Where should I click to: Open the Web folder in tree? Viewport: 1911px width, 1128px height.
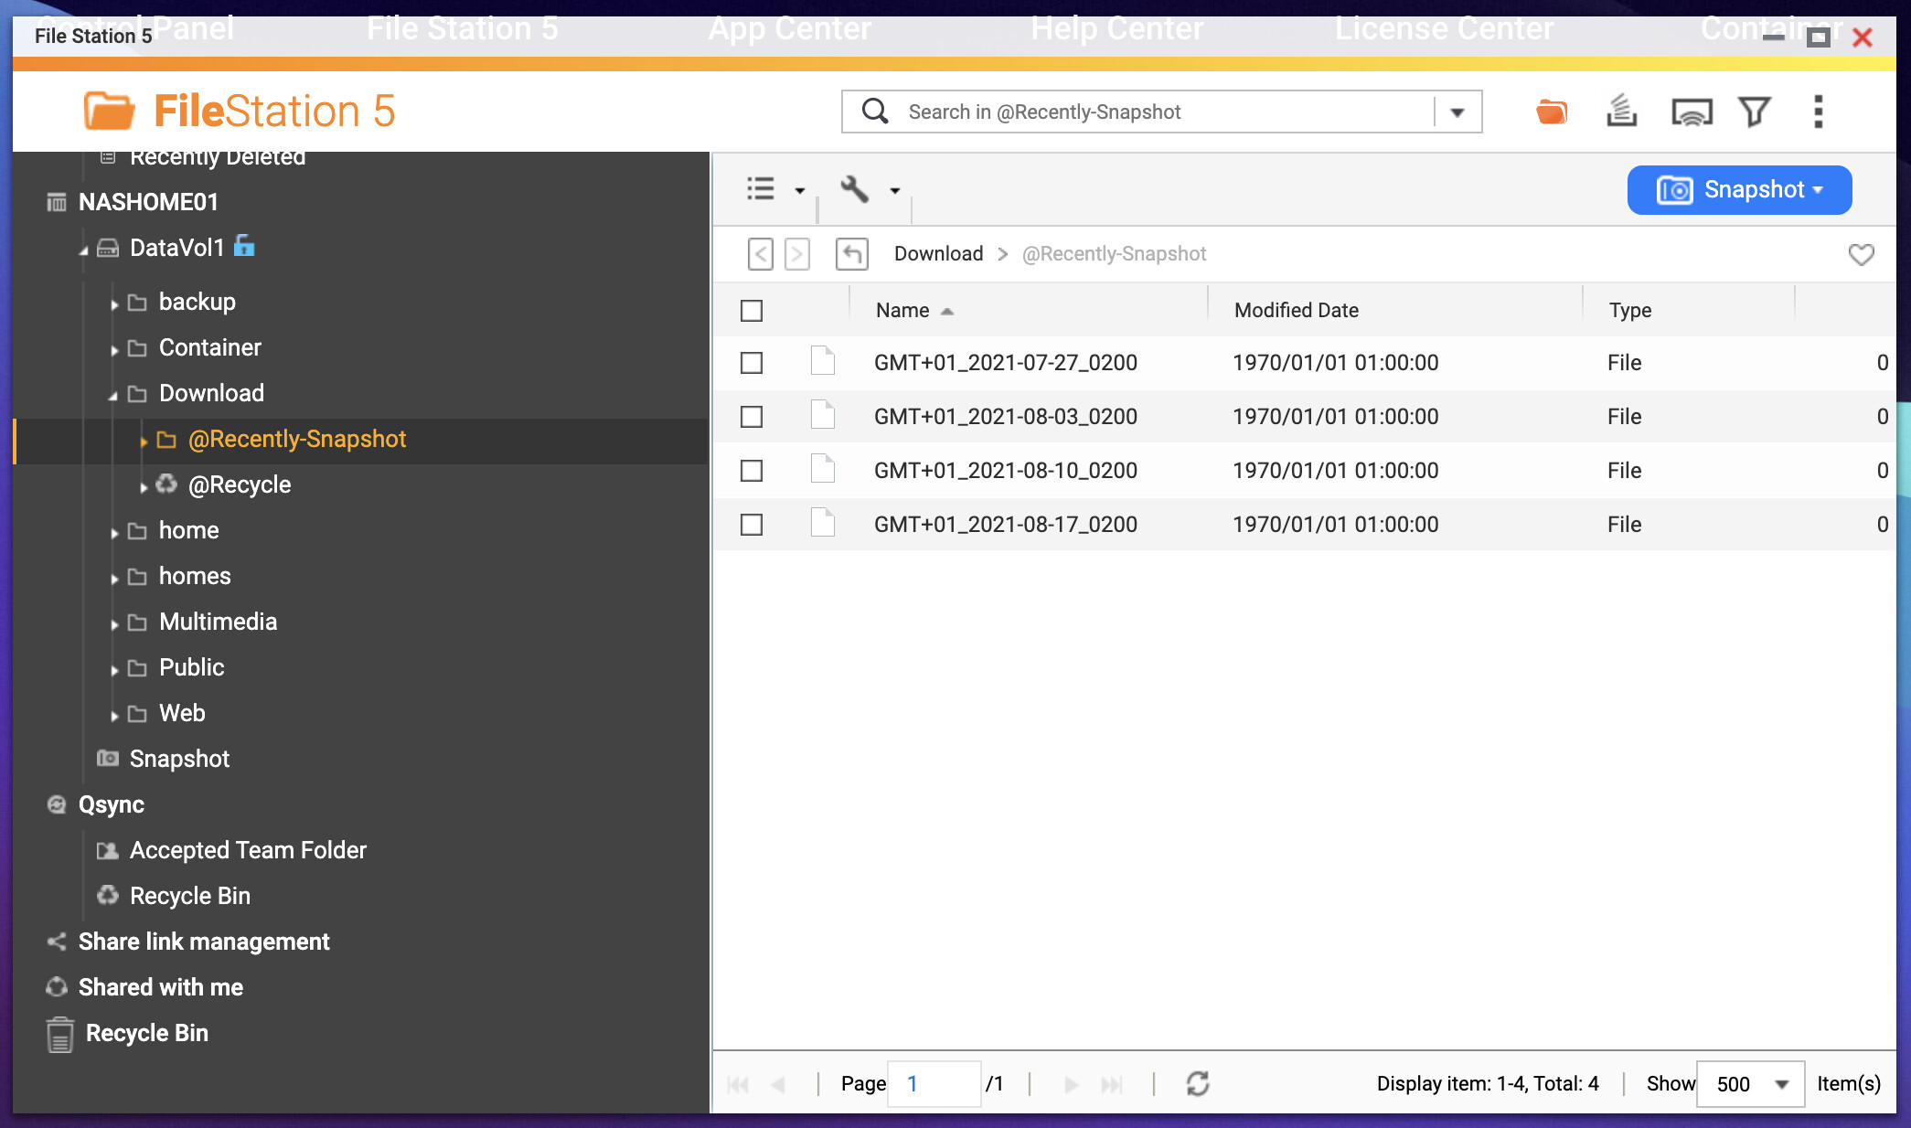coord(182,713)
